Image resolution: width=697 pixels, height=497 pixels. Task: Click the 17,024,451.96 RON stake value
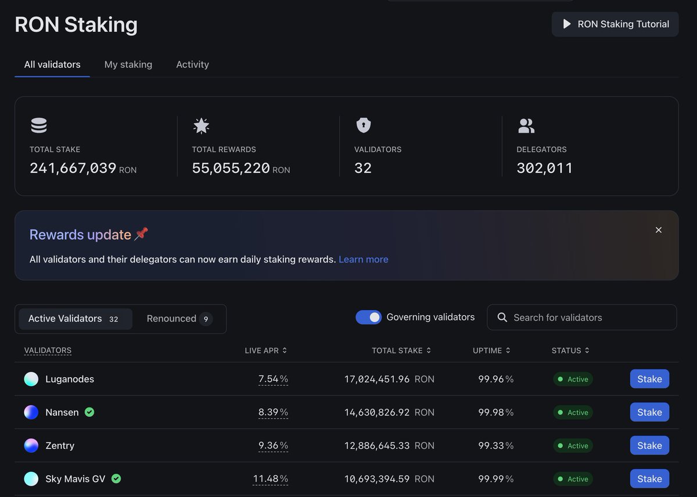389,379
